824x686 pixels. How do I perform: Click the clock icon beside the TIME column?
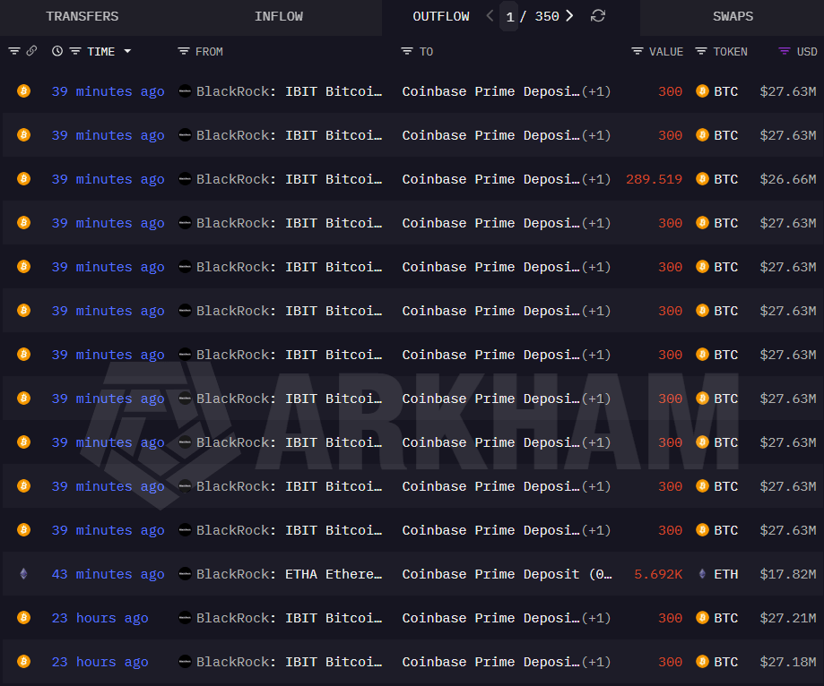(57, 51)
